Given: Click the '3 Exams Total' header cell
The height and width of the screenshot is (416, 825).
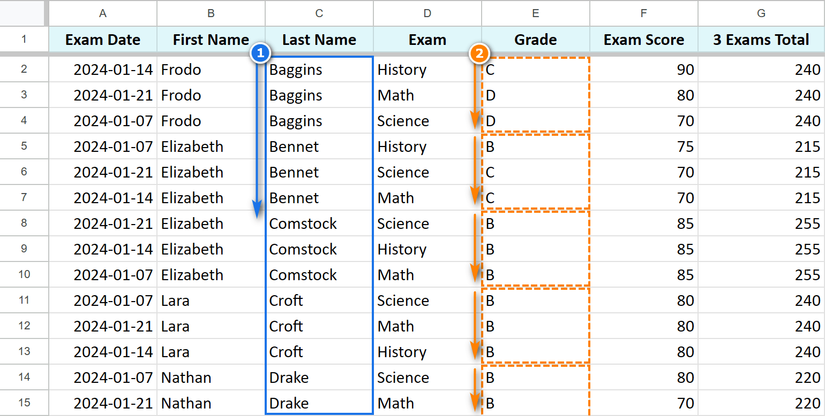Looking at the screenshot, I should [761, 40].
